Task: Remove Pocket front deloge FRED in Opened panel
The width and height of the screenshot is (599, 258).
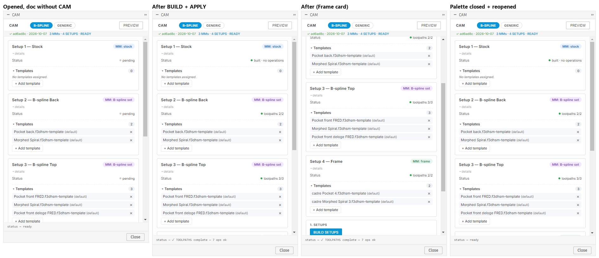Action: [131, 213]
